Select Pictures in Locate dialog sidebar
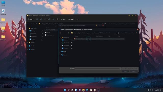The width and height of the screenshot is (163, 92). (x=65, y=48)
